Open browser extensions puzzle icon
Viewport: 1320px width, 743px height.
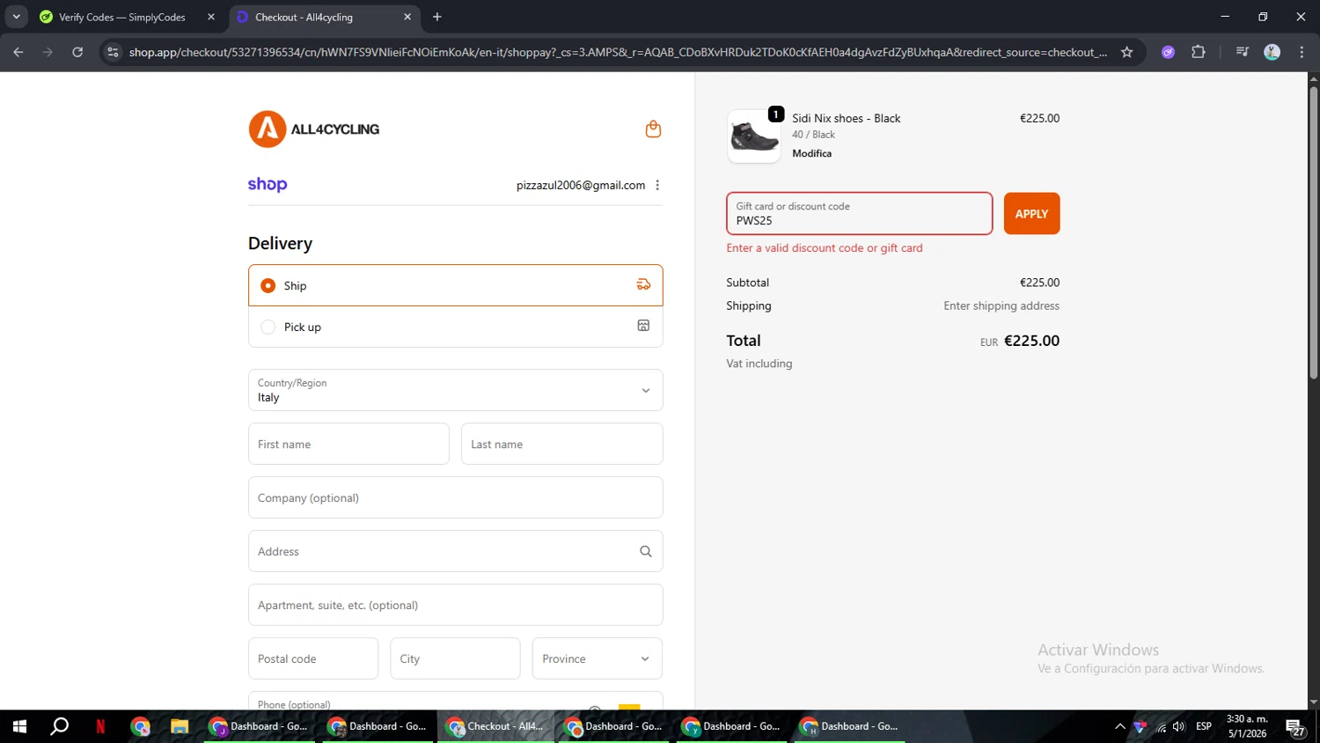pos(1198,52)
